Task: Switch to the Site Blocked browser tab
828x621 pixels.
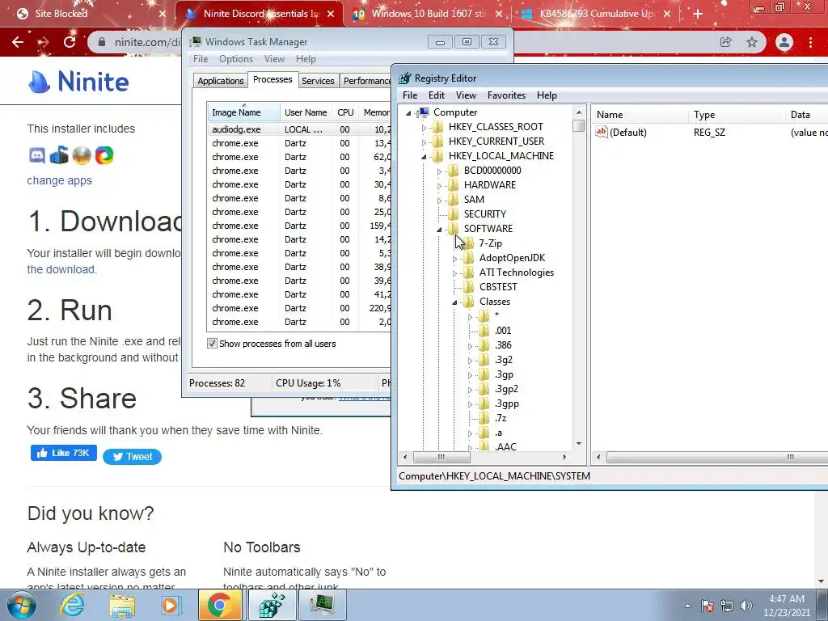Action: [90, 14]
